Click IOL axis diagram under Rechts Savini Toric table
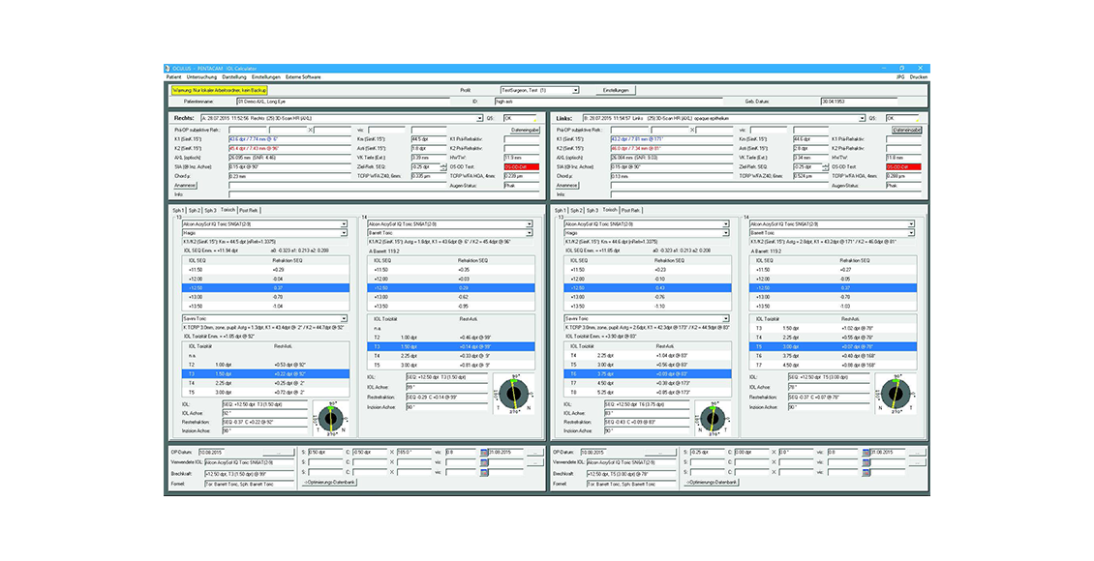The height and width of the screenshot is (561, 1094). tap(331, 418)
